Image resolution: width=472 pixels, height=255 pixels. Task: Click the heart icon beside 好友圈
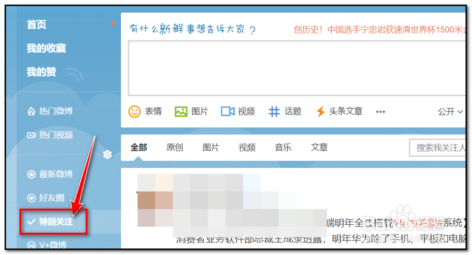point(31,198)
